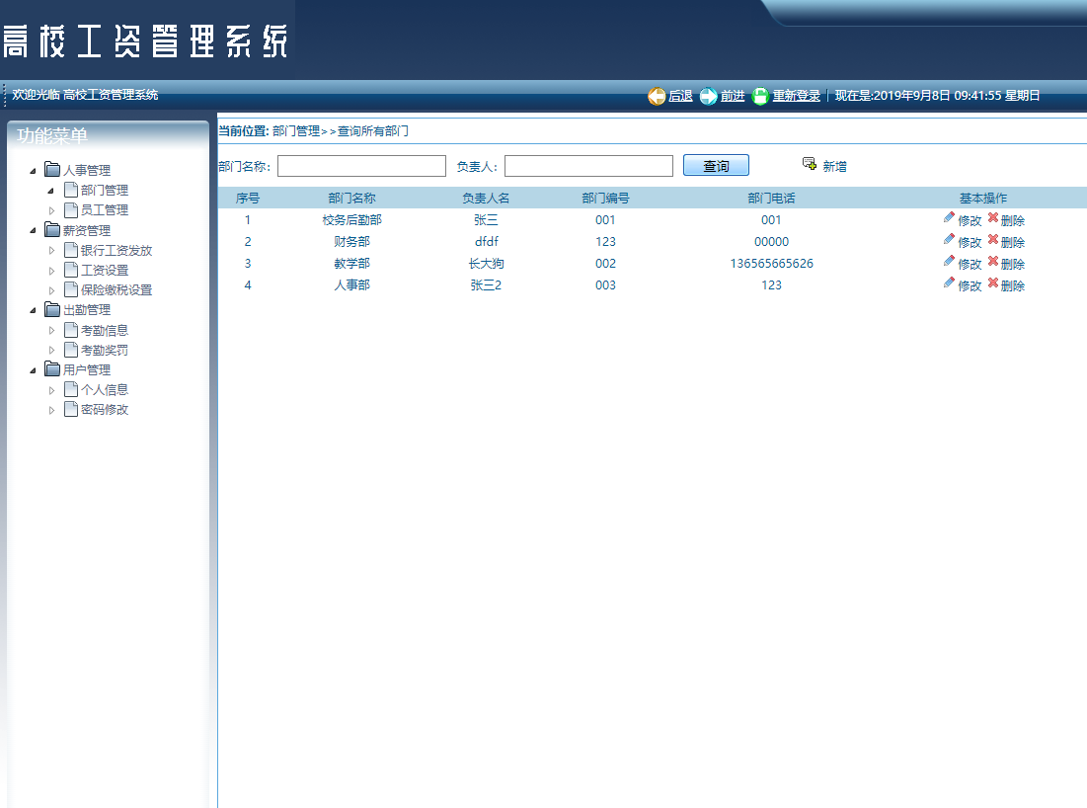Open 银行工资发放 menu entry

click(116, 250)
